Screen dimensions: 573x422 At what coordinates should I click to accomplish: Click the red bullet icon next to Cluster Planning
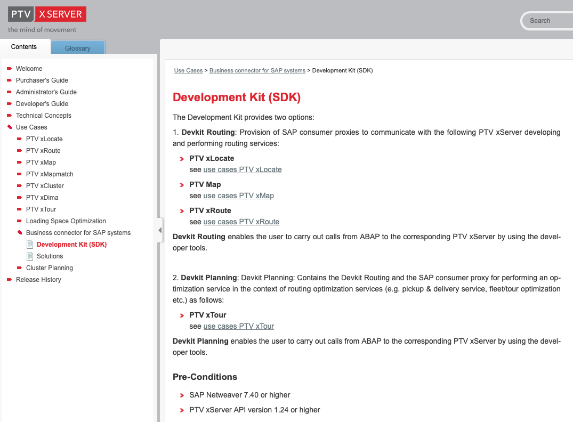point(20,268)
